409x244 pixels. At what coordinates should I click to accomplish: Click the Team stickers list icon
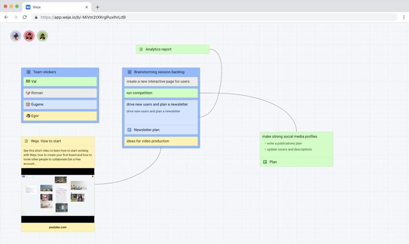28,72
